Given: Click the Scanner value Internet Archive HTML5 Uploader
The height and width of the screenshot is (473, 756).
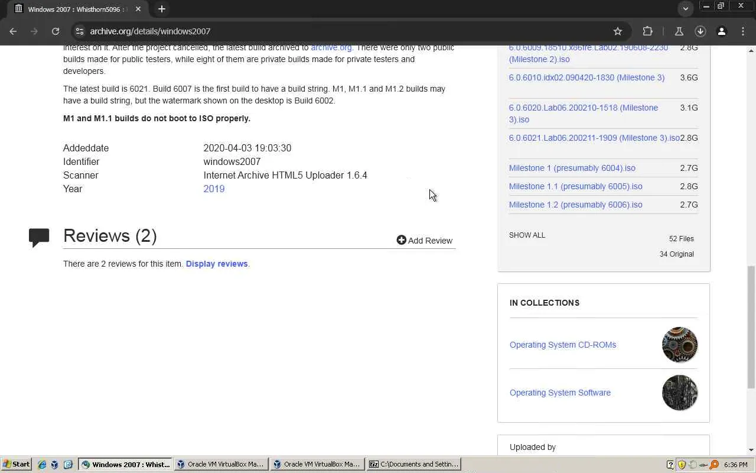Looking at the screenshot, I should 285,175.
